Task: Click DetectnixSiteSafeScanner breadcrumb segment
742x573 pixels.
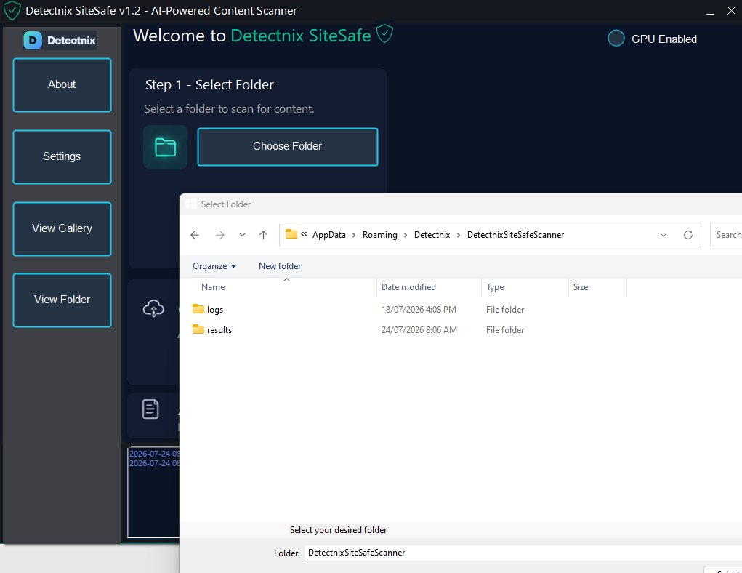Action: [515, 235]
